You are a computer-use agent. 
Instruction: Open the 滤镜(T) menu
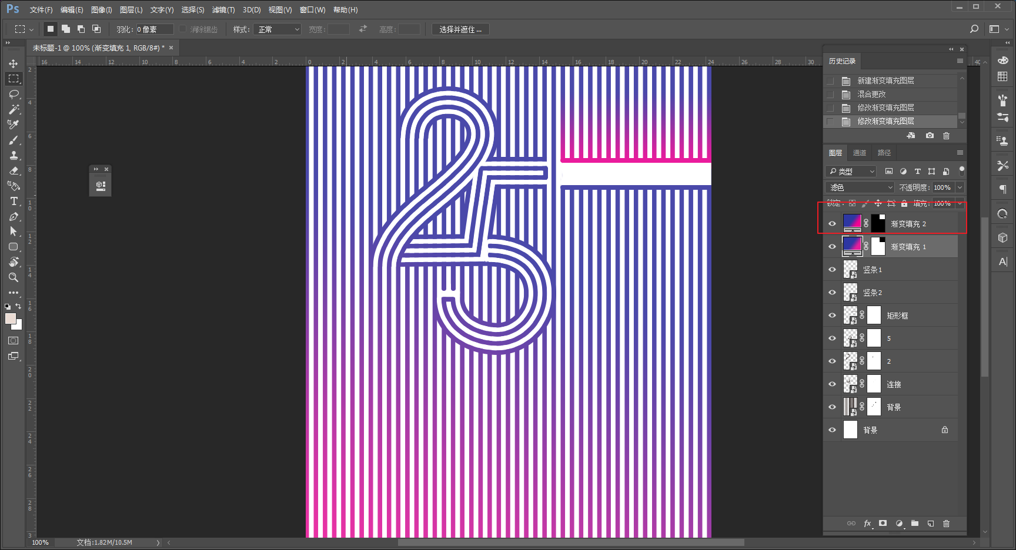(x=223, y=10)
